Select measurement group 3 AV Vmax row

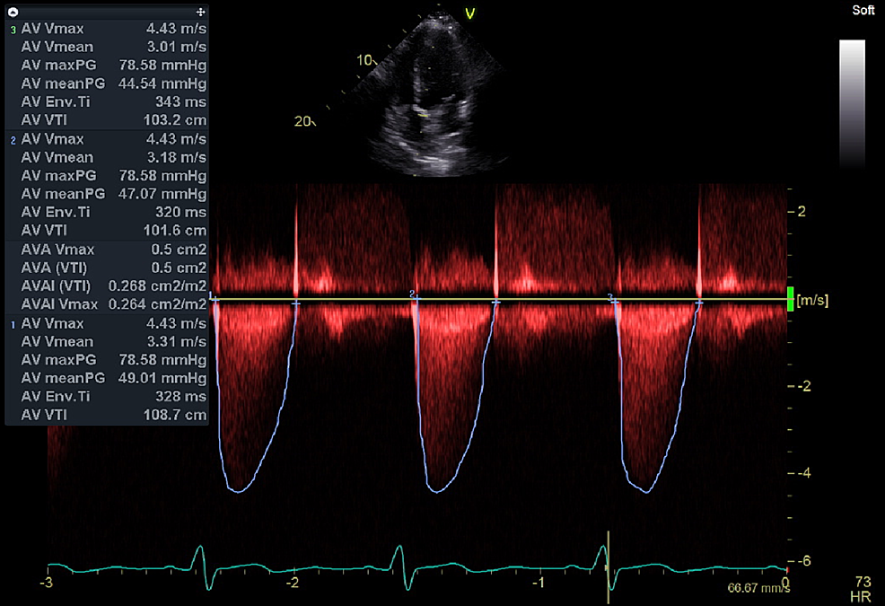point(108,29)
